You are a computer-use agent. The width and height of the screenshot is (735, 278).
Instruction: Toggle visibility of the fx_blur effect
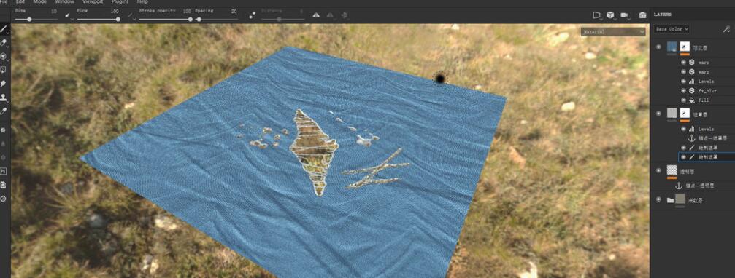pos(683,91)
